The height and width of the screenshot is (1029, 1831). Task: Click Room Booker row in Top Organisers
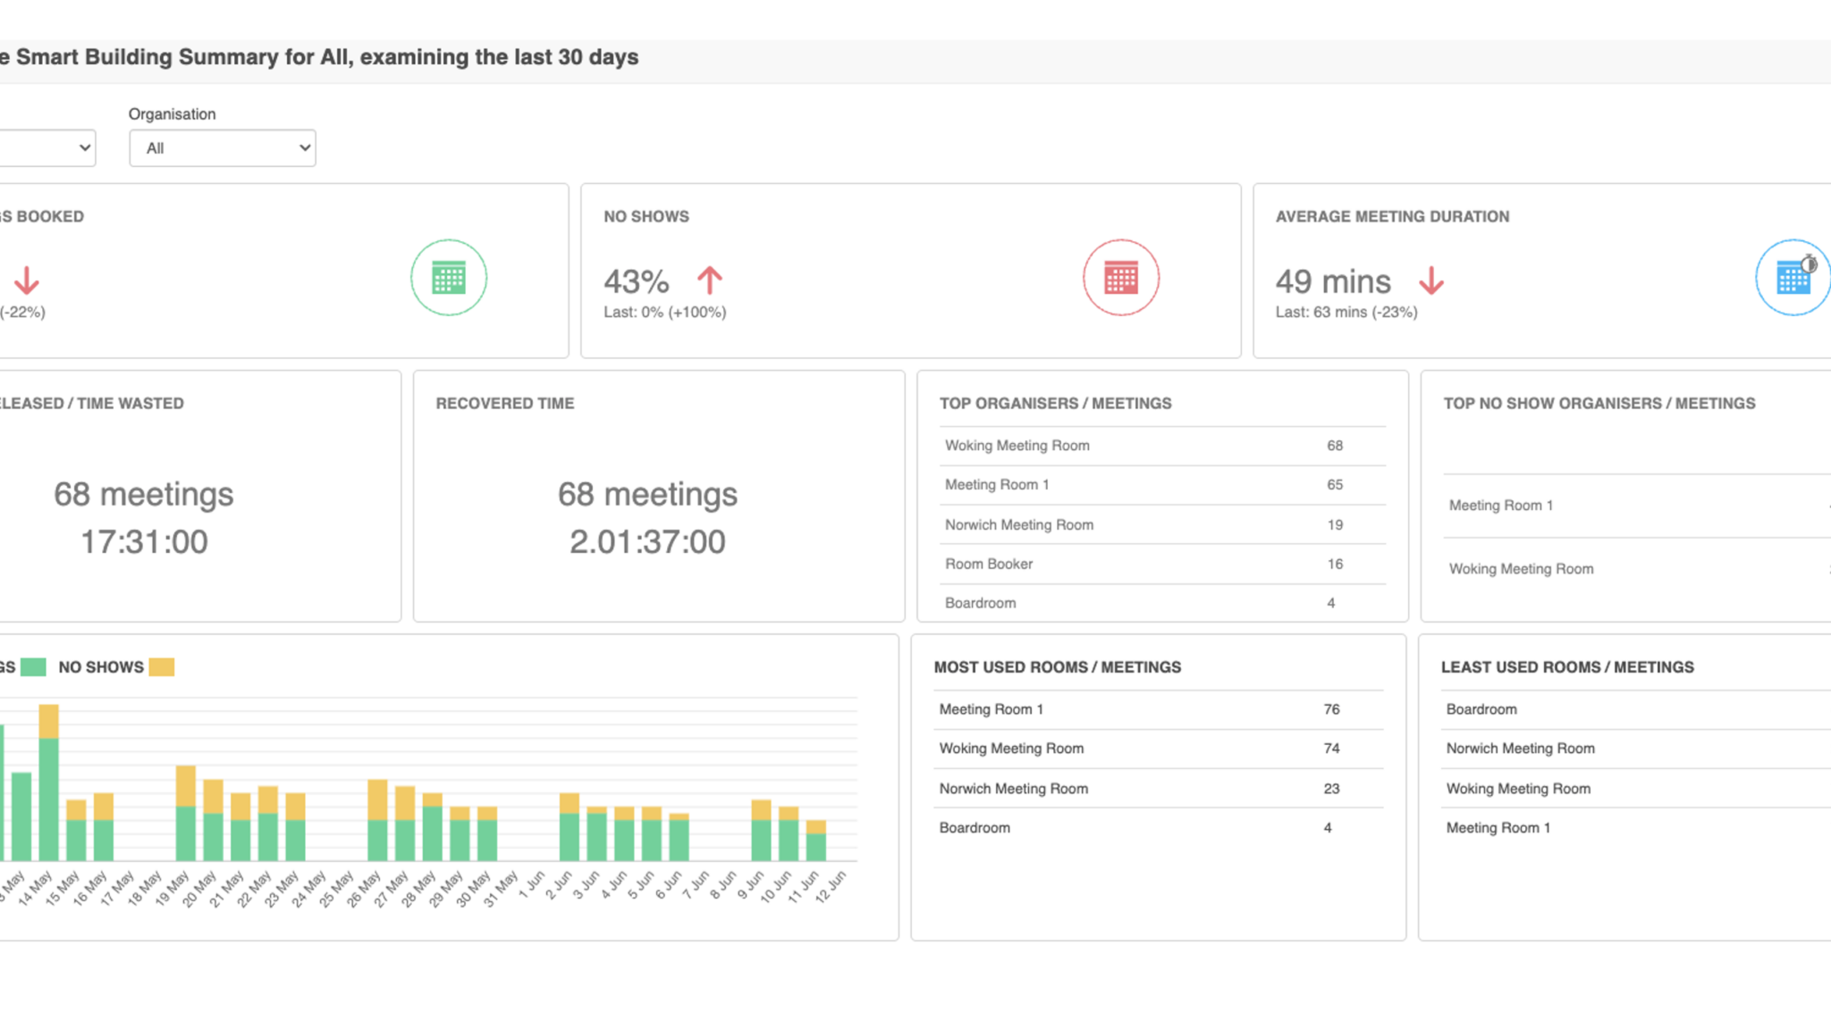coord(988,565)
